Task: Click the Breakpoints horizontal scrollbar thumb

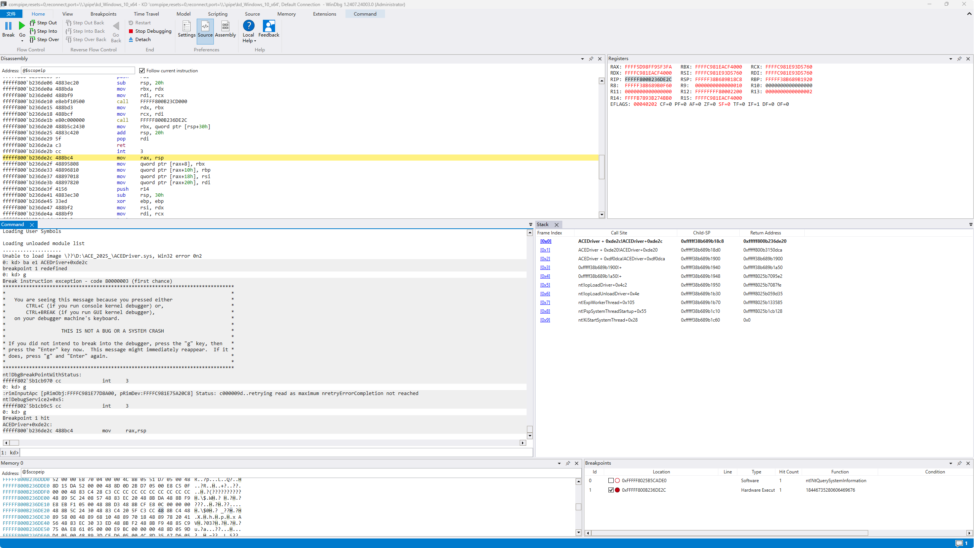Action: [x=729, y=533]
